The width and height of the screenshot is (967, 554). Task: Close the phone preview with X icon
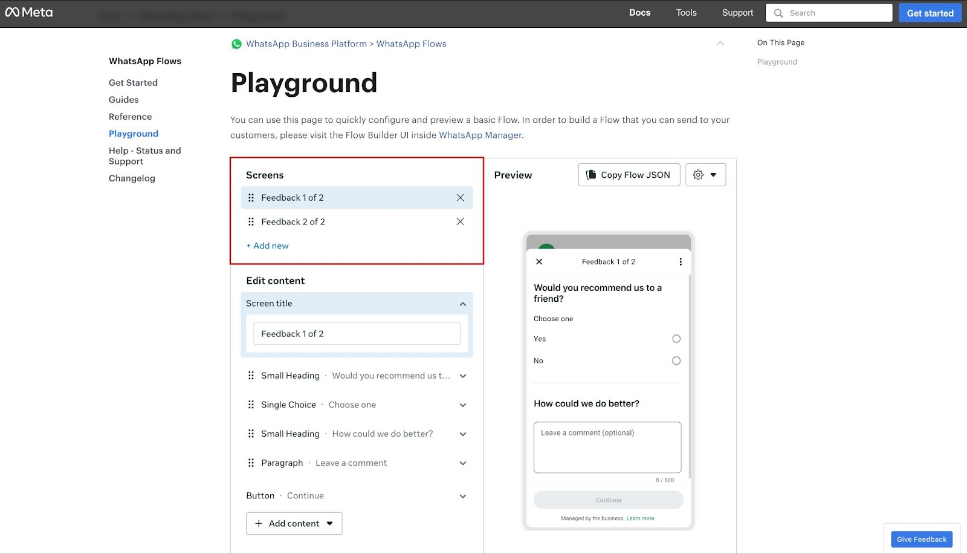539,262
